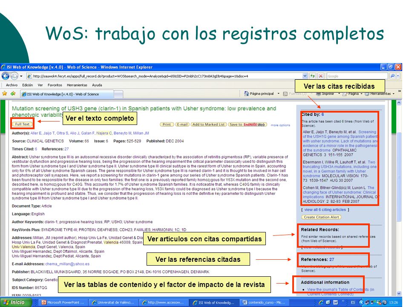Click the Create Citation Alert button
409x307 pixels.
[x=321, y=217]
